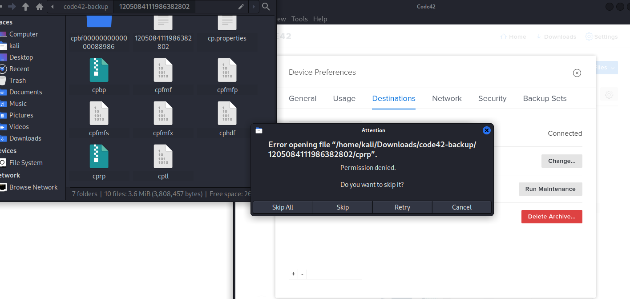Screen dimensions: 630x299
Task: Open Code42 Downloads link
Action: [556, 37]
